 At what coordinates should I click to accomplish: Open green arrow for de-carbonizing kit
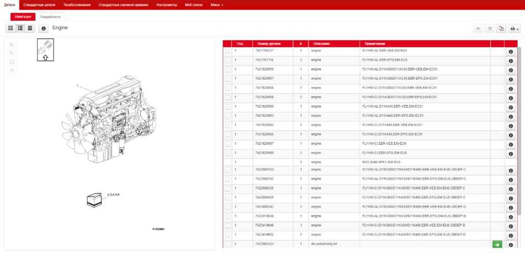[x=497, y=245]
